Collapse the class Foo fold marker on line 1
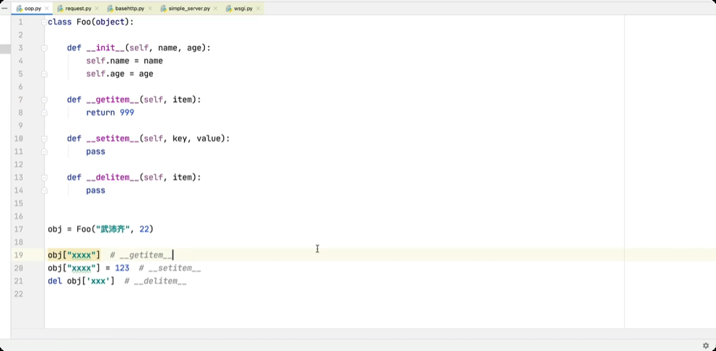 coord(44,22)
